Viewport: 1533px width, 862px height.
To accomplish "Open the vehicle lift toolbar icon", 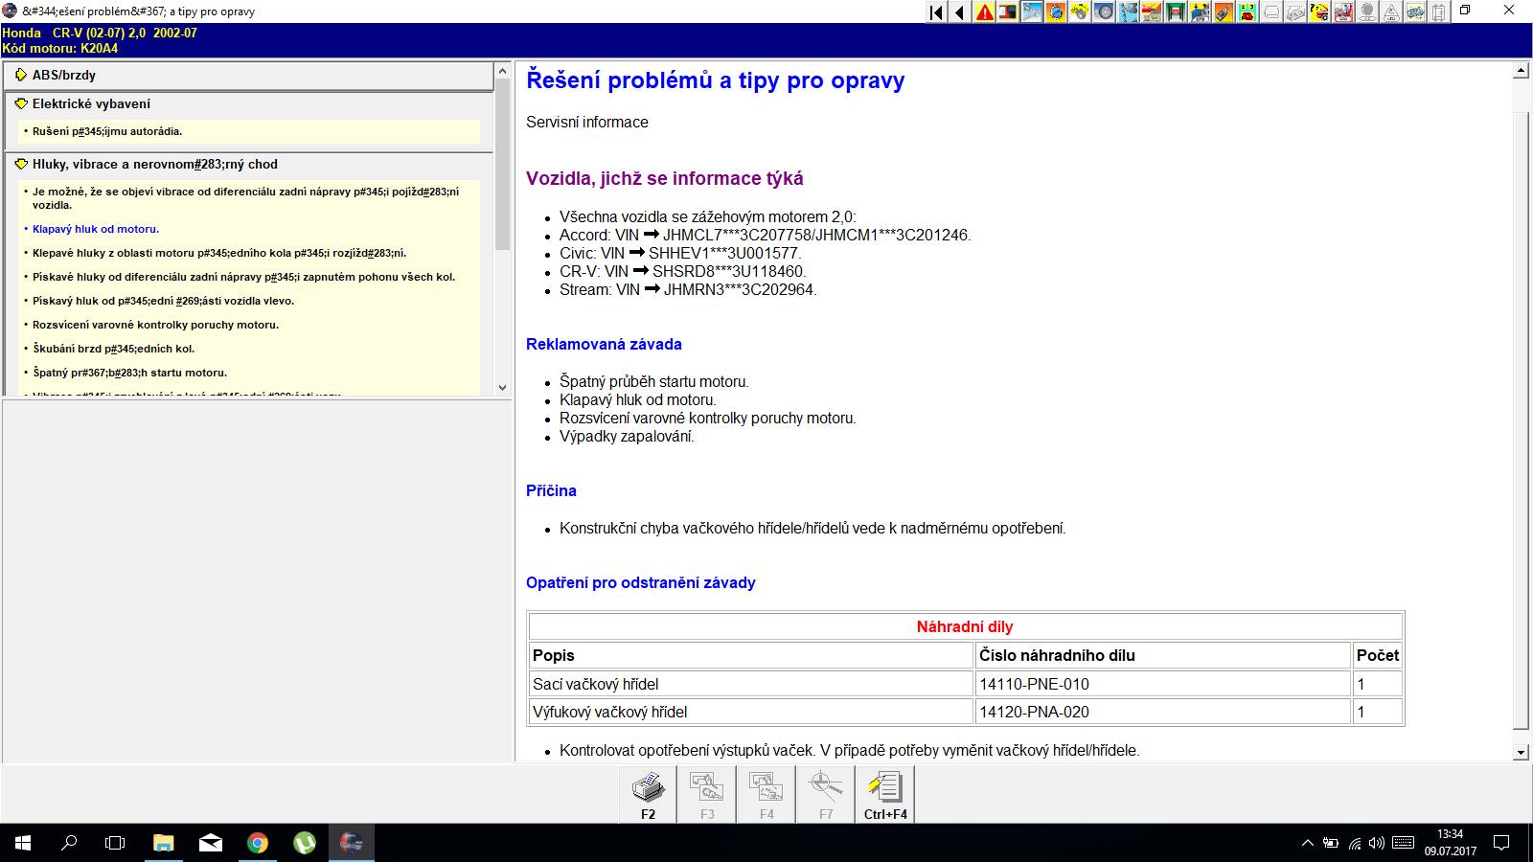I will tap(1176, 12).
